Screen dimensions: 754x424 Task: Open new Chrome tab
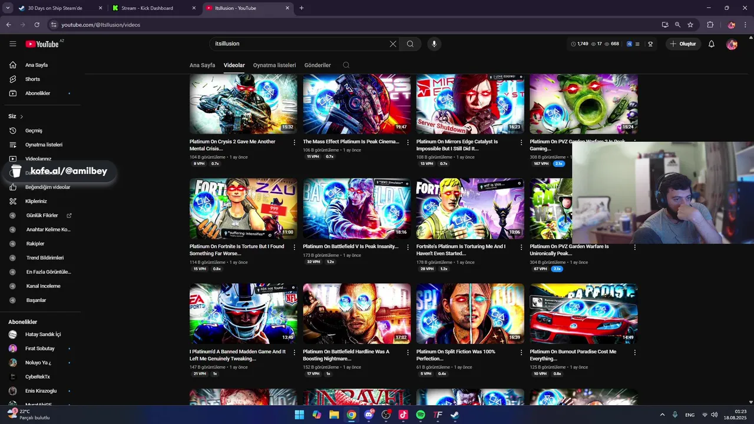tap(302, 8)
